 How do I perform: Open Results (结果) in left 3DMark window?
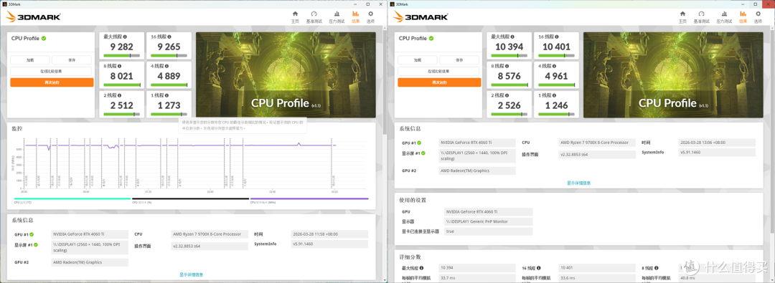[355, 16]
